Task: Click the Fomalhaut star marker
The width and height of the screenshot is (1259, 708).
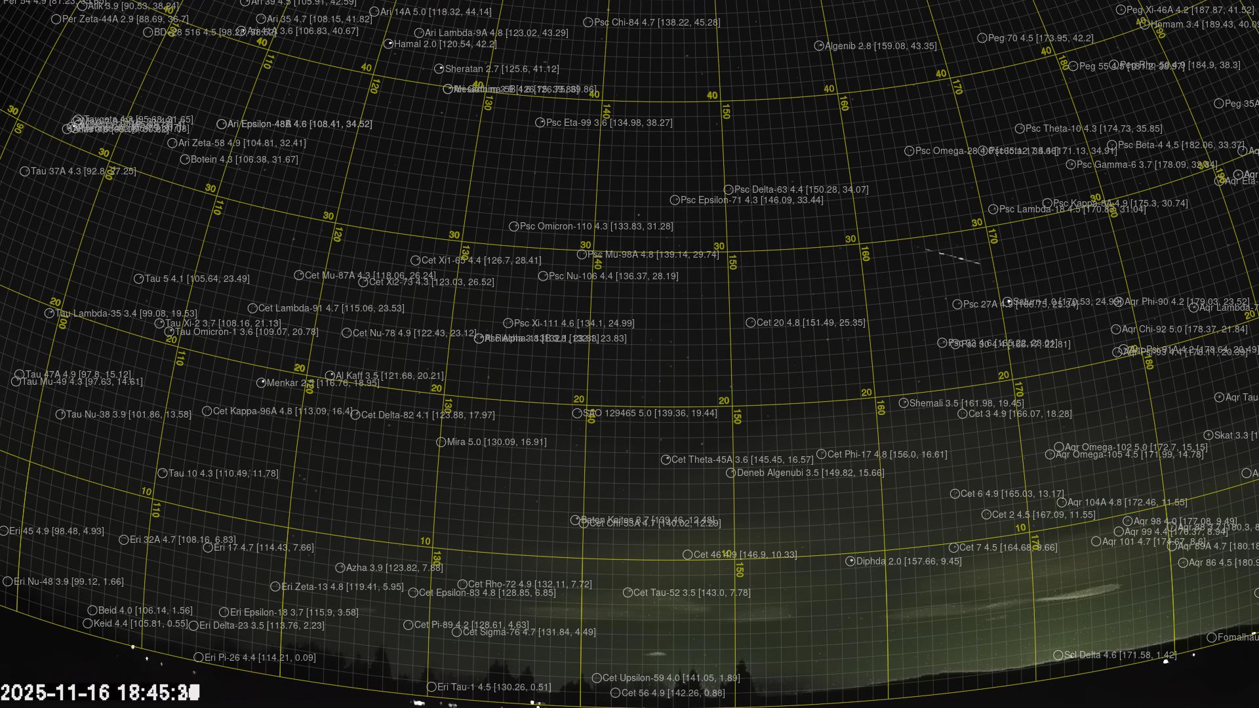Action: click(1212, 637)
